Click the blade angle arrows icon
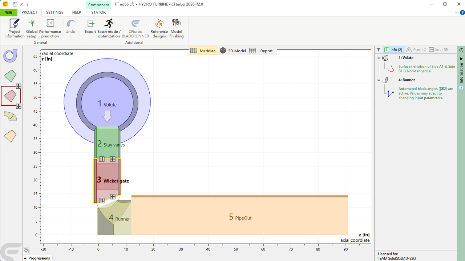 pyautogui.click(x=391, y=93)
